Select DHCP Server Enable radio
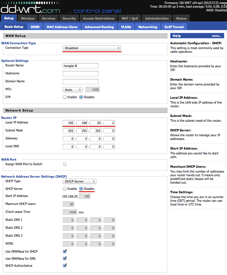The height and width of the screenshot is (275, 227). click(x=65, y=189)
